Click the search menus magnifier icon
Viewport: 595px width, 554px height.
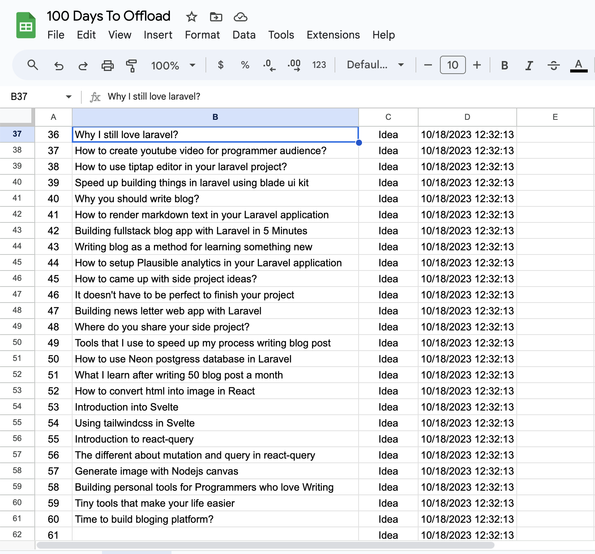point(33,65)
